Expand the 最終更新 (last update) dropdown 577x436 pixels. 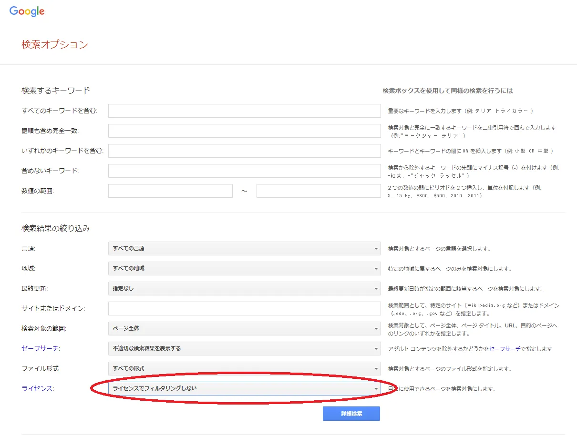pyautogui.click(x=244, y=288)
